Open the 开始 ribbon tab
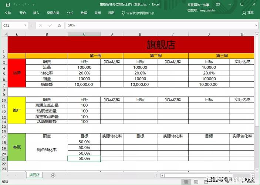The height and width of the screenshot is (185, 260). 23,13
